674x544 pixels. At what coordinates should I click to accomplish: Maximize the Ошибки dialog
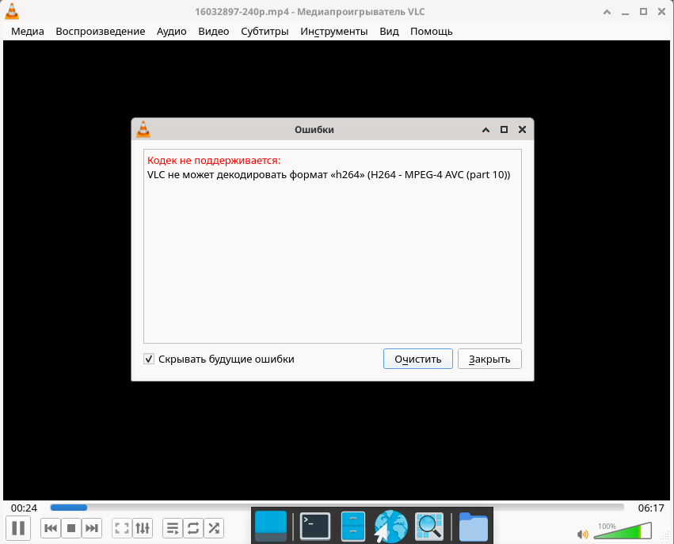coord(504,129)
